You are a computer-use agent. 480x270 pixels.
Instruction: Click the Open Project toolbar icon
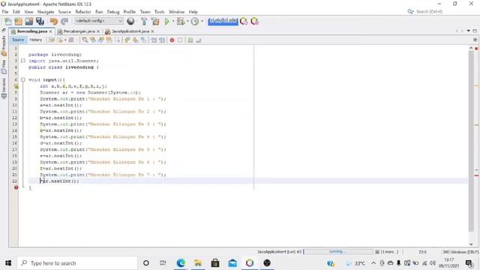click(29, 21)
